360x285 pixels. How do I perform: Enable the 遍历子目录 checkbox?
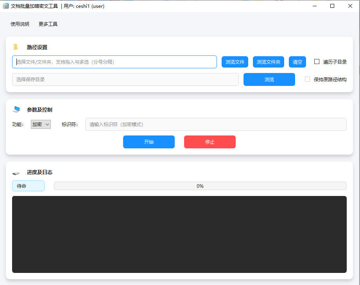[x=317, y=62]
